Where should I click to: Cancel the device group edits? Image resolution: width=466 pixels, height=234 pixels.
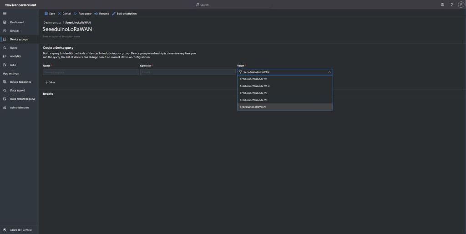pyautogui.click(x=64, y=14)
